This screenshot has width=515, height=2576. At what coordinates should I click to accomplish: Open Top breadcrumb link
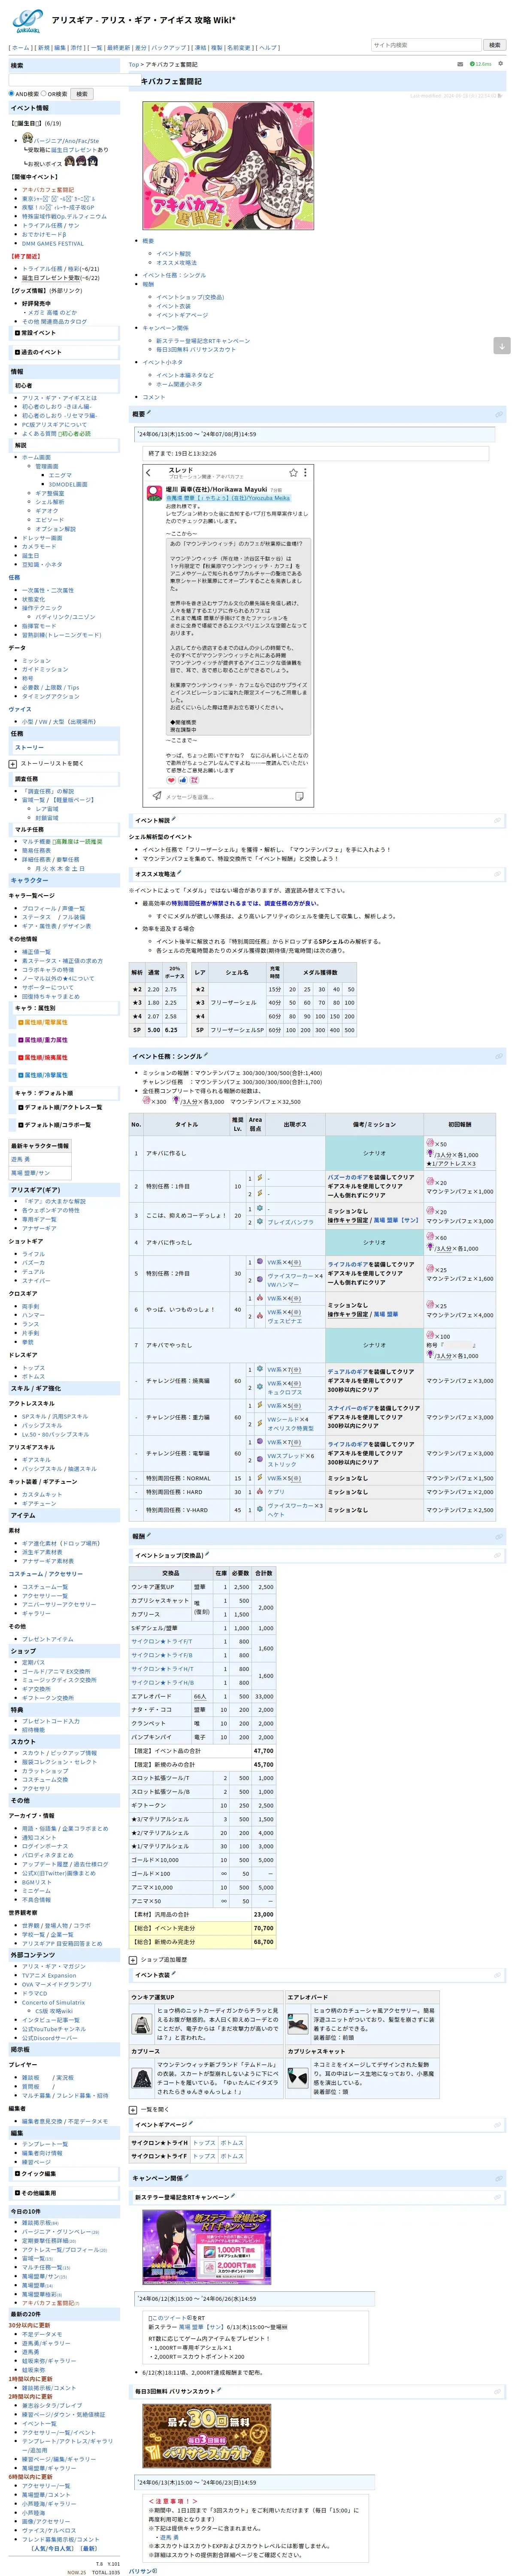pyautogui.click(x=134, y=64)
